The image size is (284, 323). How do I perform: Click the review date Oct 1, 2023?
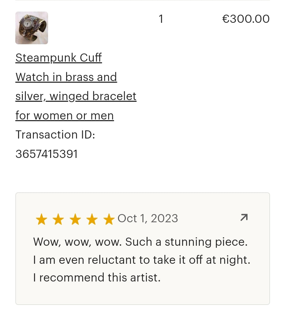coord(148,219)
